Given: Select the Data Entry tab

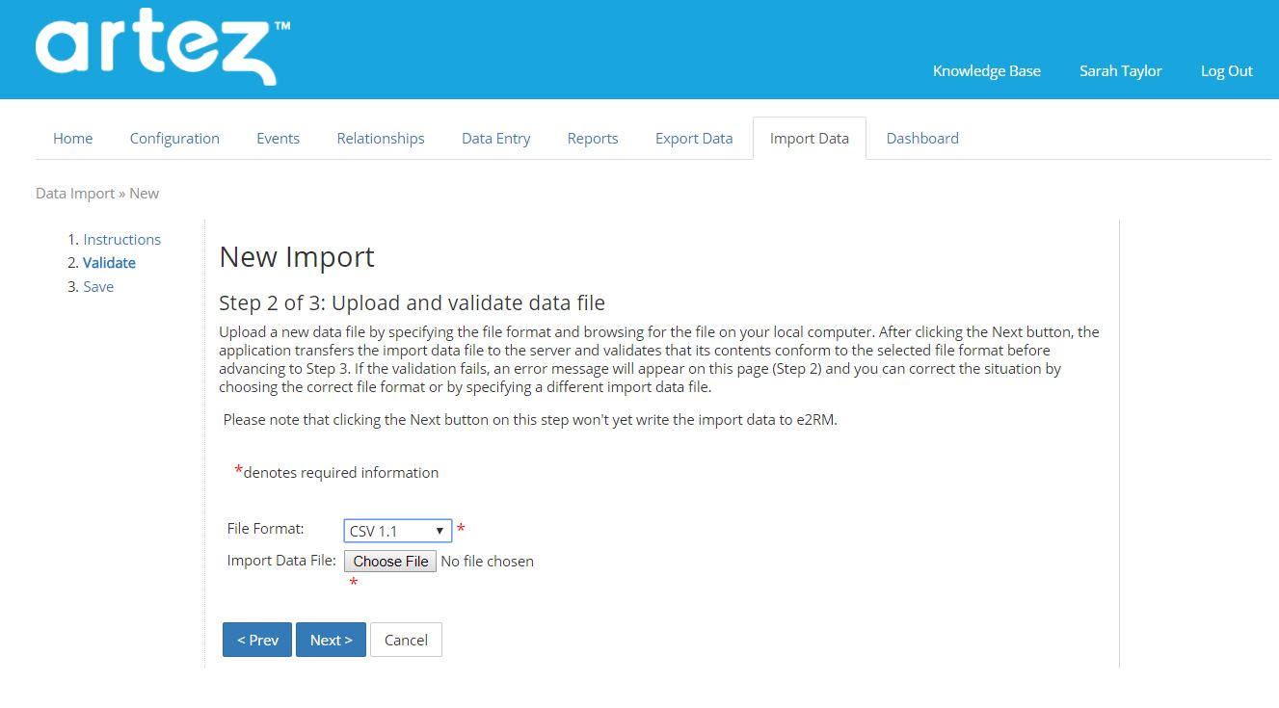Looking at the screenshot, I should 495,138.
